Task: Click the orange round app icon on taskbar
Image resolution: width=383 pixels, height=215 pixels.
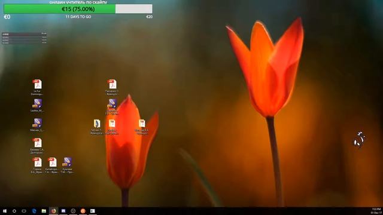Action: pos(83,211)
